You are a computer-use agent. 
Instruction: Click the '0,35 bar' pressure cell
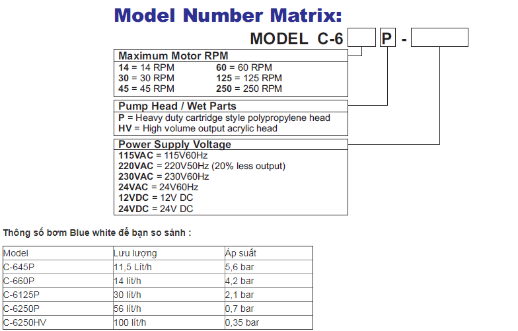pyautogui.click(x=268, y=322)
